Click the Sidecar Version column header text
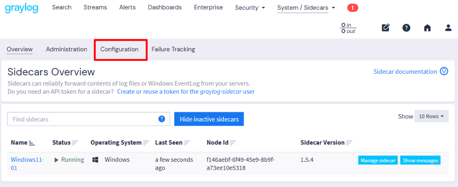The width and height of the screenshot is (458, 187). click(322, 143)
